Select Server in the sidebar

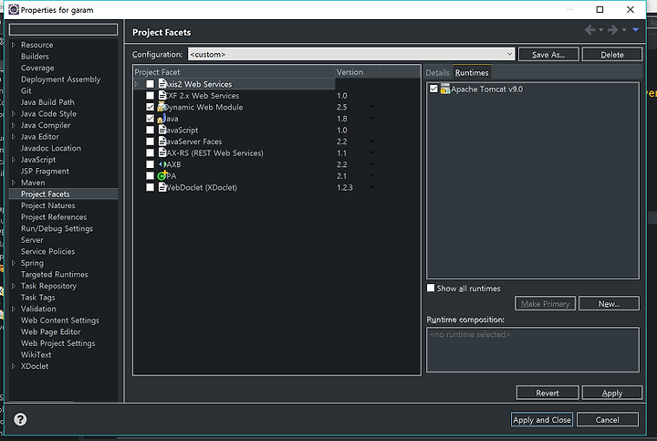pos(32,240)
